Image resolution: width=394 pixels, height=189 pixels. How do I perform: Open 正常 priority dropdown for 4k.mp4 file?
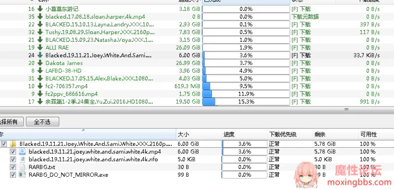coord(290,152)
